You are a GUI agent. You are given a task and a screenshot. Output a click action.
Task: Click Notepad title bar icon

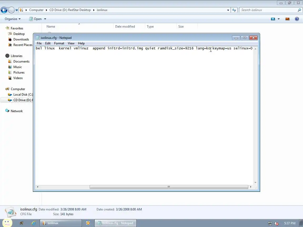click(x=38, y=38)
